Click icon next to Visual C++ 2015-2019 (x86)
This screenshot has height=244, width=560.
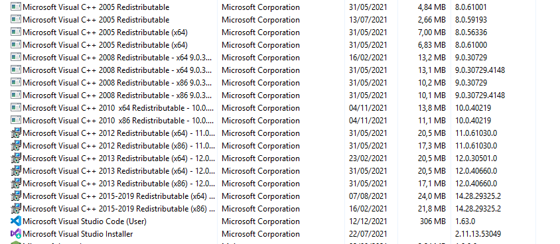point(16,208)
